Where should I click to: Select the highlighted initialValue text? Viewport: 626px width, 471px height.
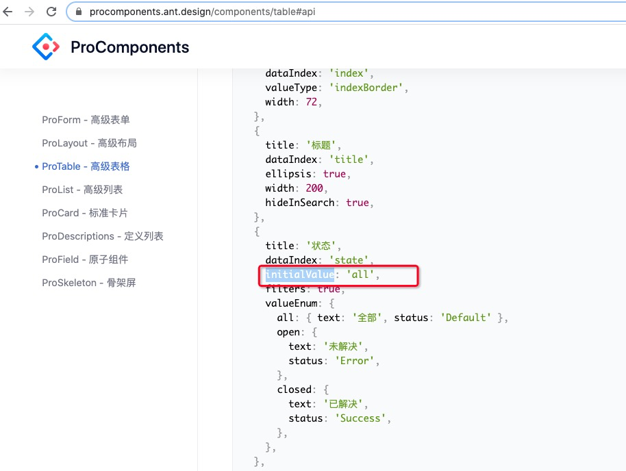coord(298,274)
